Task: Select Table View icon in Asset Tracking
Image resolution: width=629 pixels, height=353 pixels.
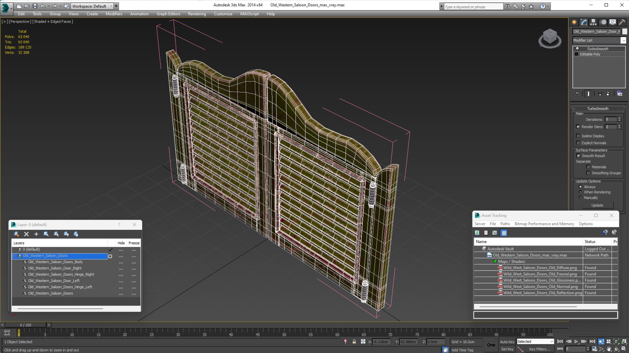Action: pyautogui.click(x=504, y=233)
